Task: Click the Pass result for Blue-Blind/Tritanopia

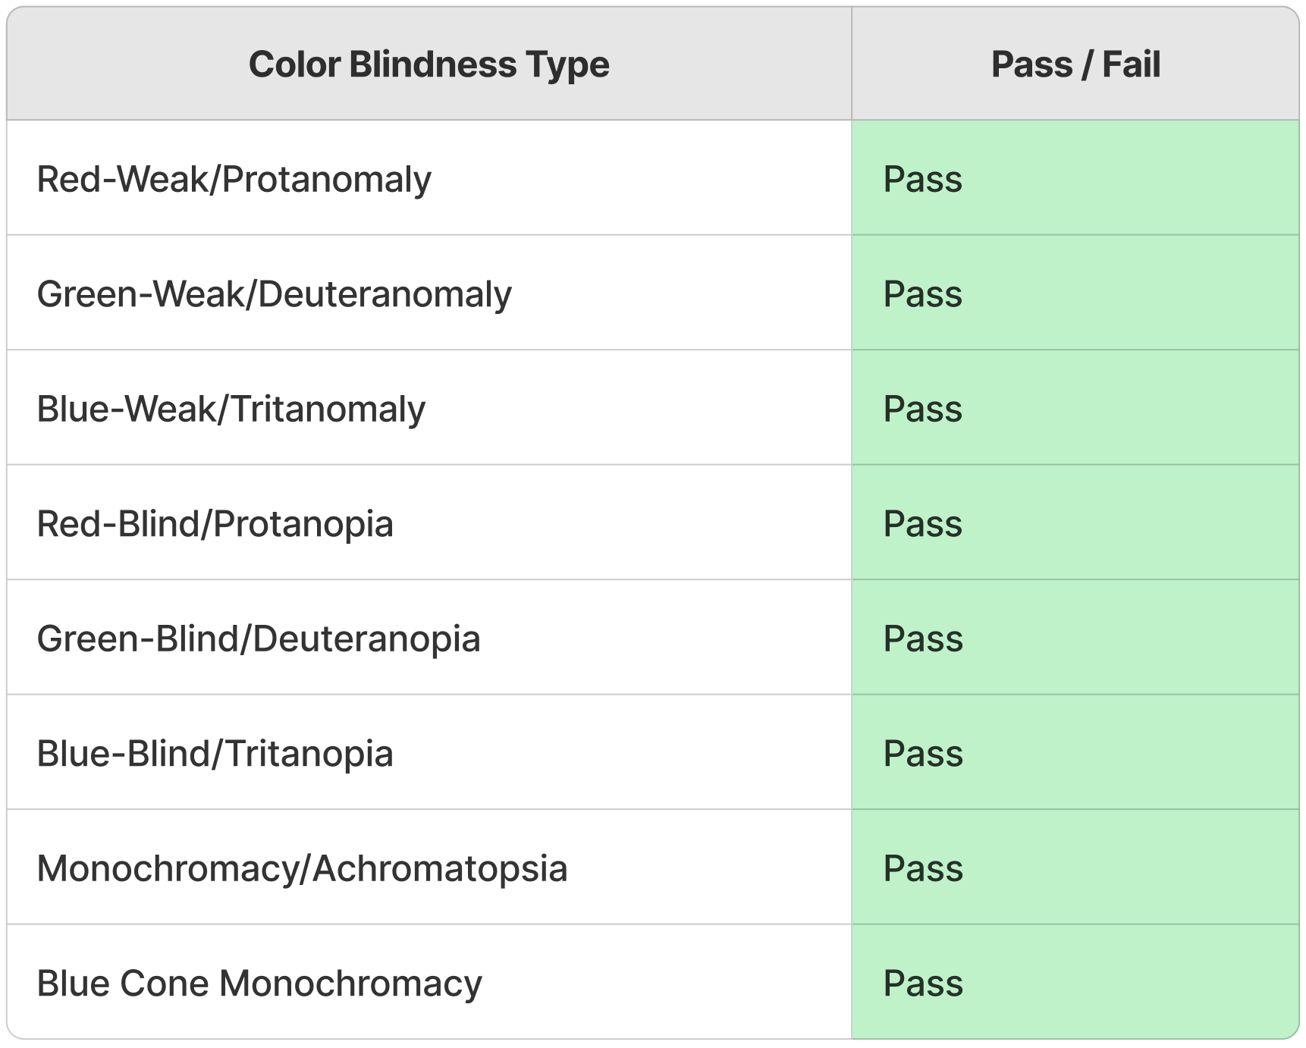Action: (922, 754)
